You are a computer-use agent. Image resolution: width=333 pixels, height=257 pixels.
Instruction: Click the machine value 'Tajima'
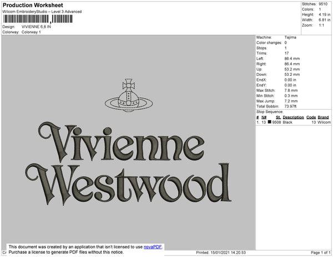point(290,37)
